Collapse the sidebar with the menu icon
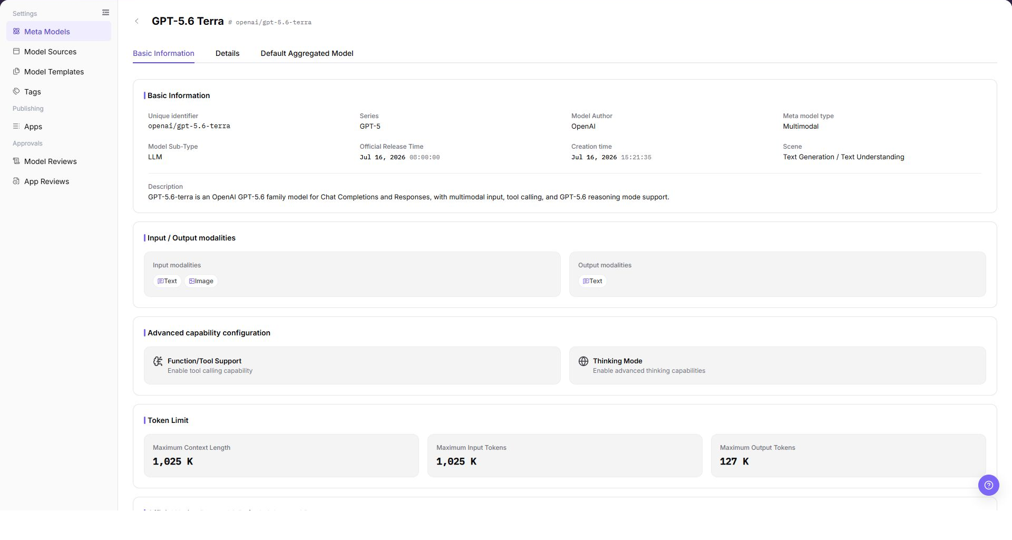The width and height of the screenshot is (1012, 540). 105,13
